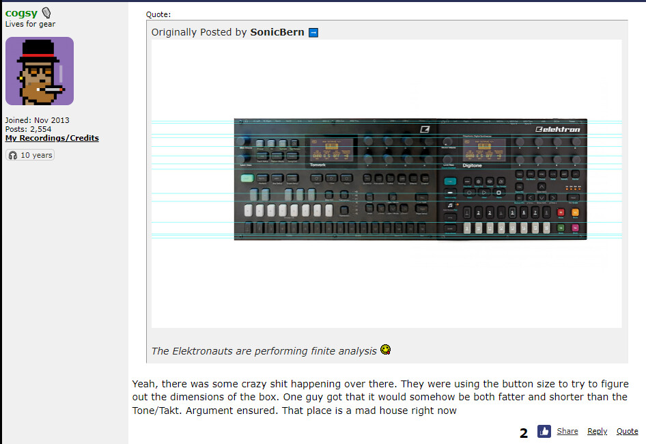Like the post with thumbs up
This screenshot has height=444, width=646.
click(x=544, y=431)
